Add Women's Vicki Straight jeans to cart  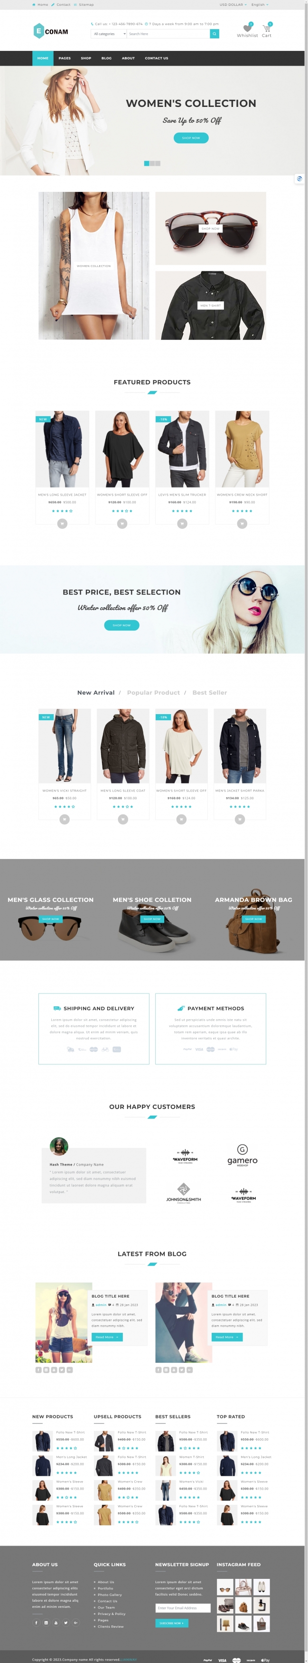point(65,819)
